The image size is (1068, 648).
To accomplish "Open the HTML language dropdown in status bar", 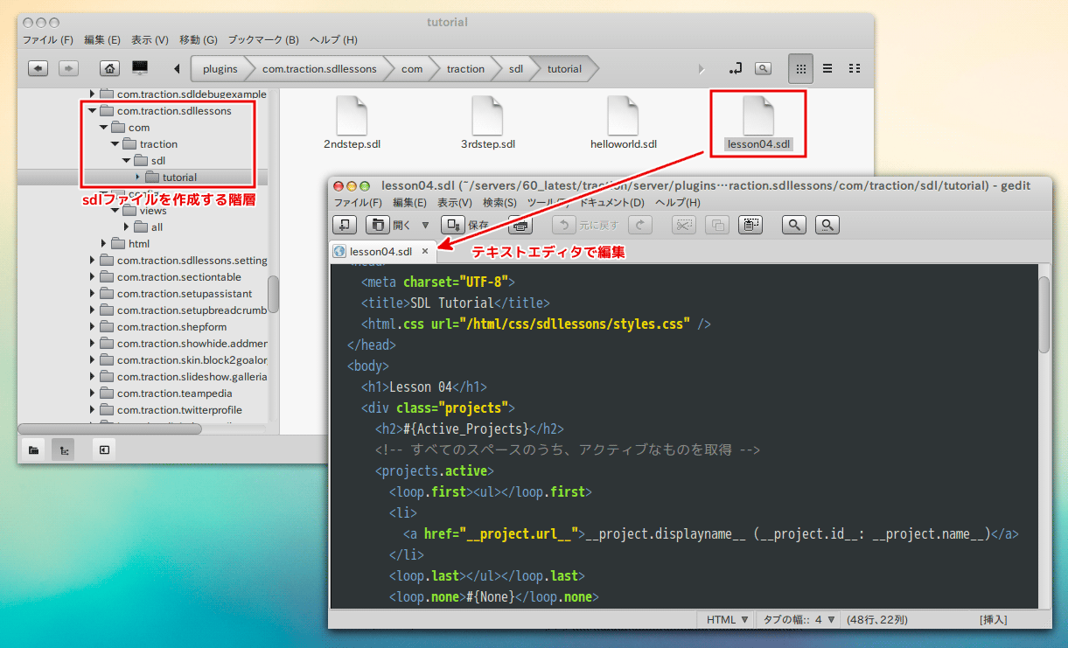I will click(727, 619).
